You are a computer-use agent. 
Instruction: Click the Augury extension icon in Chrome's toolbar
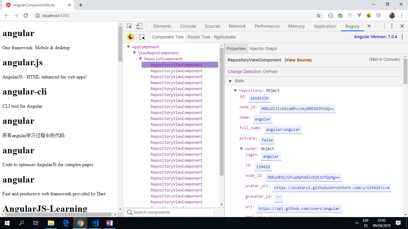pos(369,16)
